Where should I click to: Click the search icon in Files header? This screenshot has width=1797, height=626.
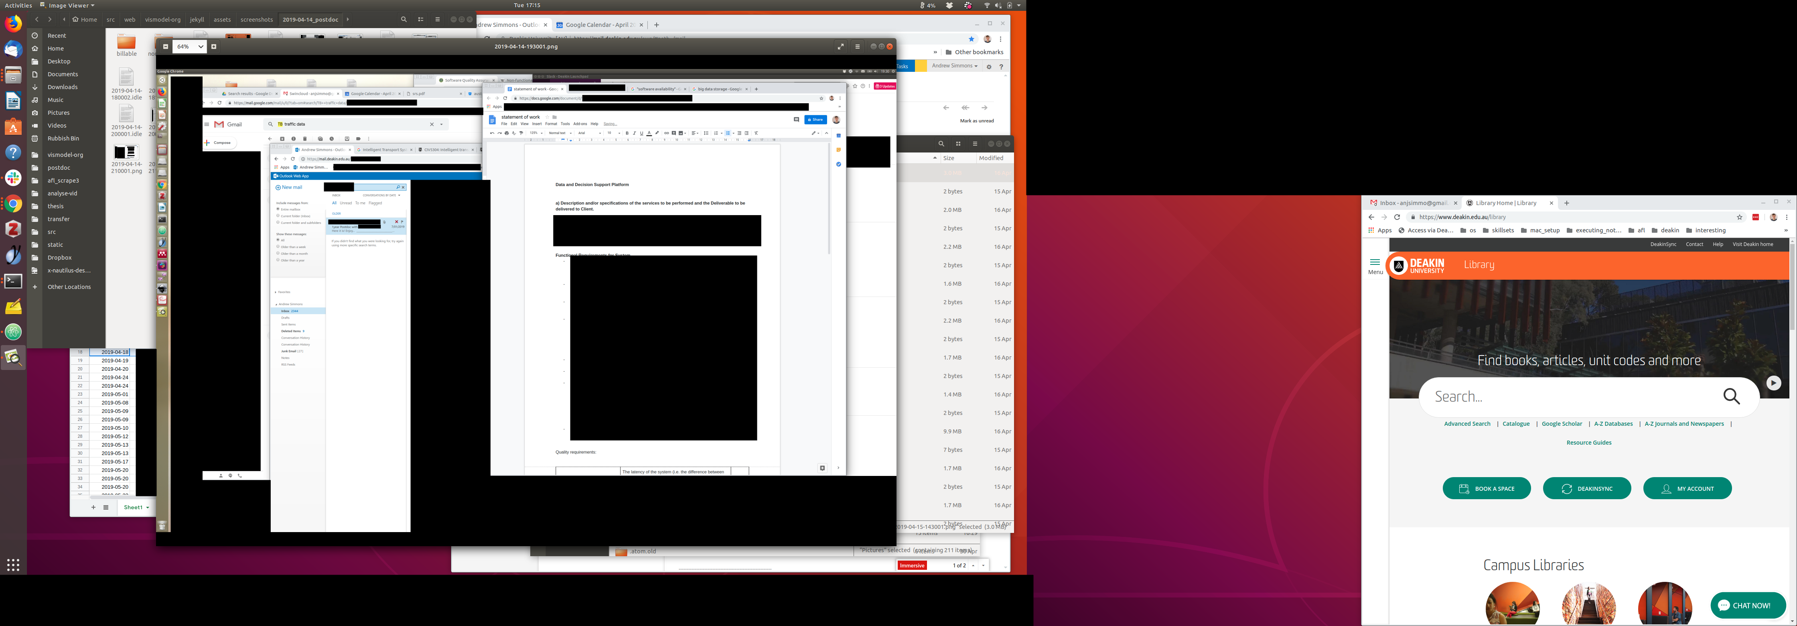403,20
